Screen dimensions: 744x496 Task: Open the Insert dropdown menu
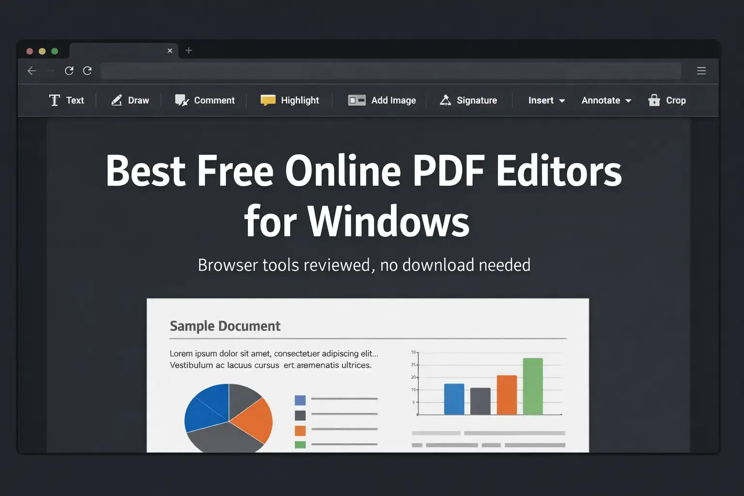[546, 100]
